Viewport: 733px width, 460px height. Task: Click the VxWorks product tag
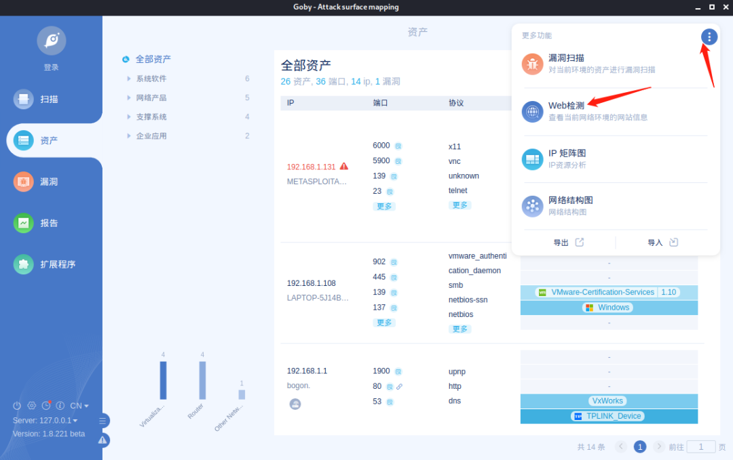(x=607, y=401)
